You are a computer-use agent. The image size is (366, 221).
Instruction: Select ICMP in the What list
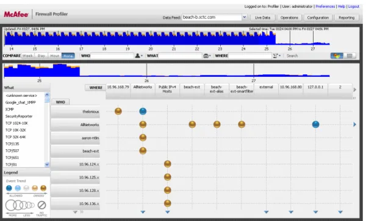[10, 109]
